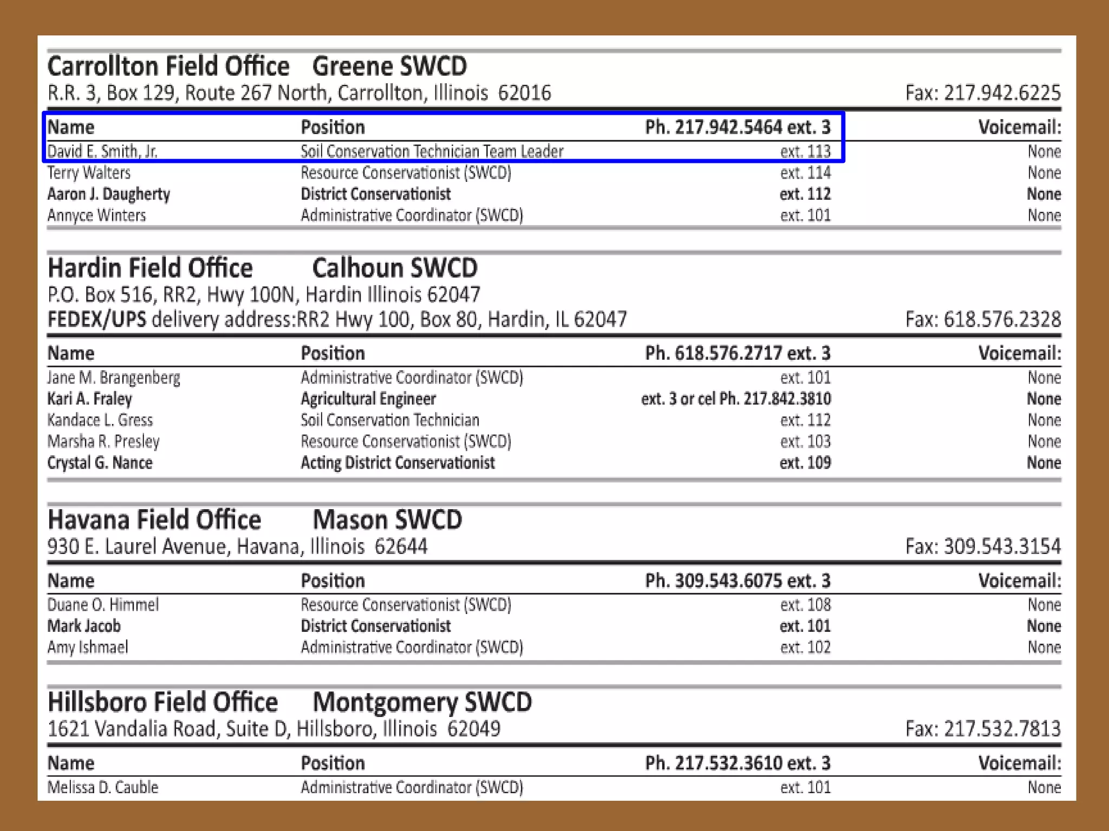Click the Havana Field Office heading

click(154, 520)
